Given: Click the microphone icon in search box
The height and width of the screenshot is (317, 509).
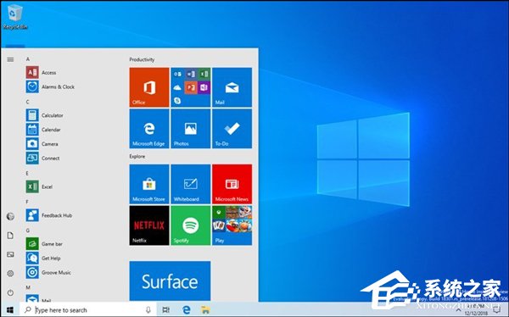Looking at the screenshot, I should [148, 310].
